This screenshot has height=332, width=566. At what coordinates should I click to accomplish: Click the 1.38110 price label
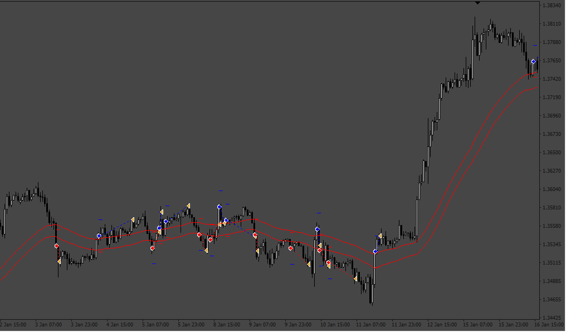click(x=551, y=24)
